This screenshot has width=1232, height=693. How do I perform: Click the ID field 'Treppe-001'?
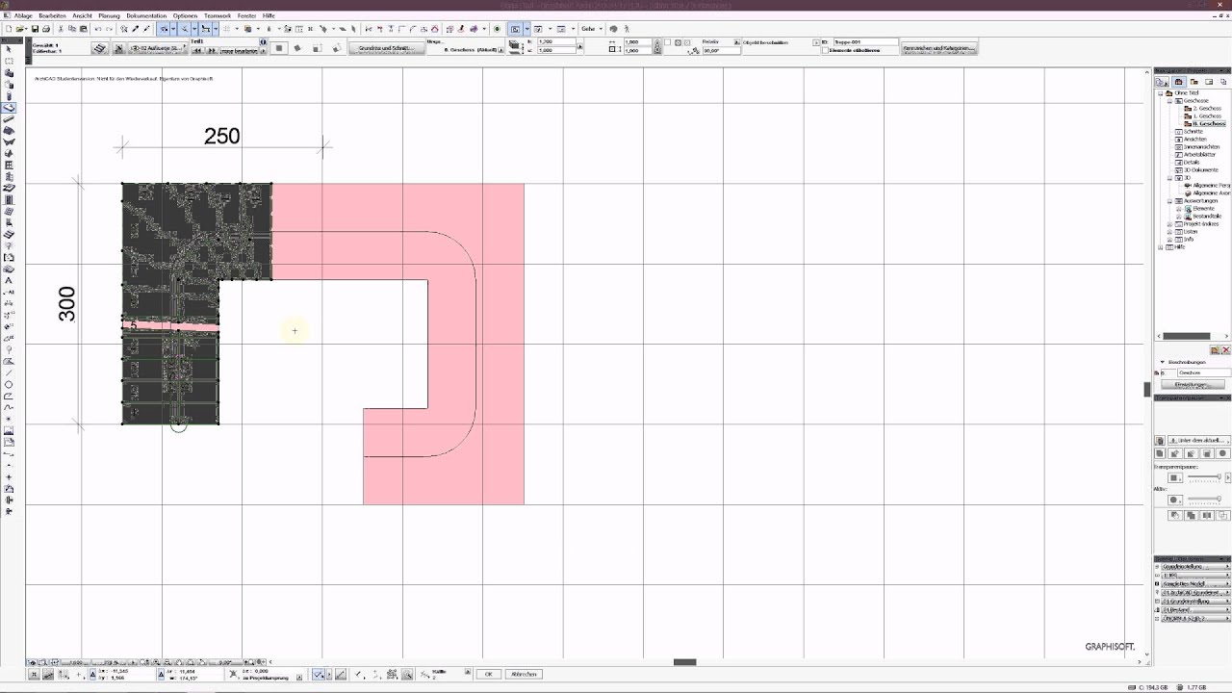[x=865, y=42]
